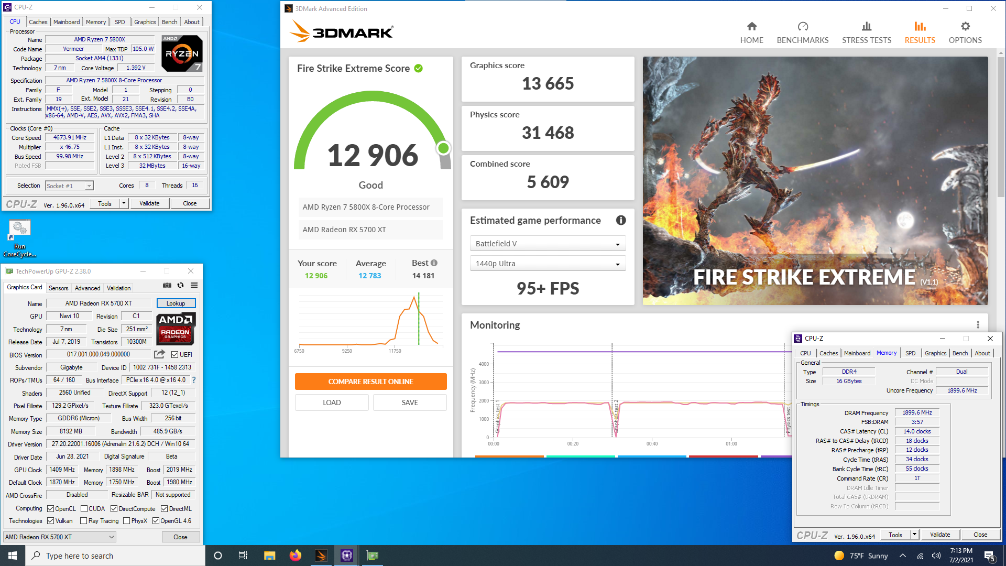Click the weather widget 75°F Sunny
1006x566 pixels.
(x=861, y=556)
